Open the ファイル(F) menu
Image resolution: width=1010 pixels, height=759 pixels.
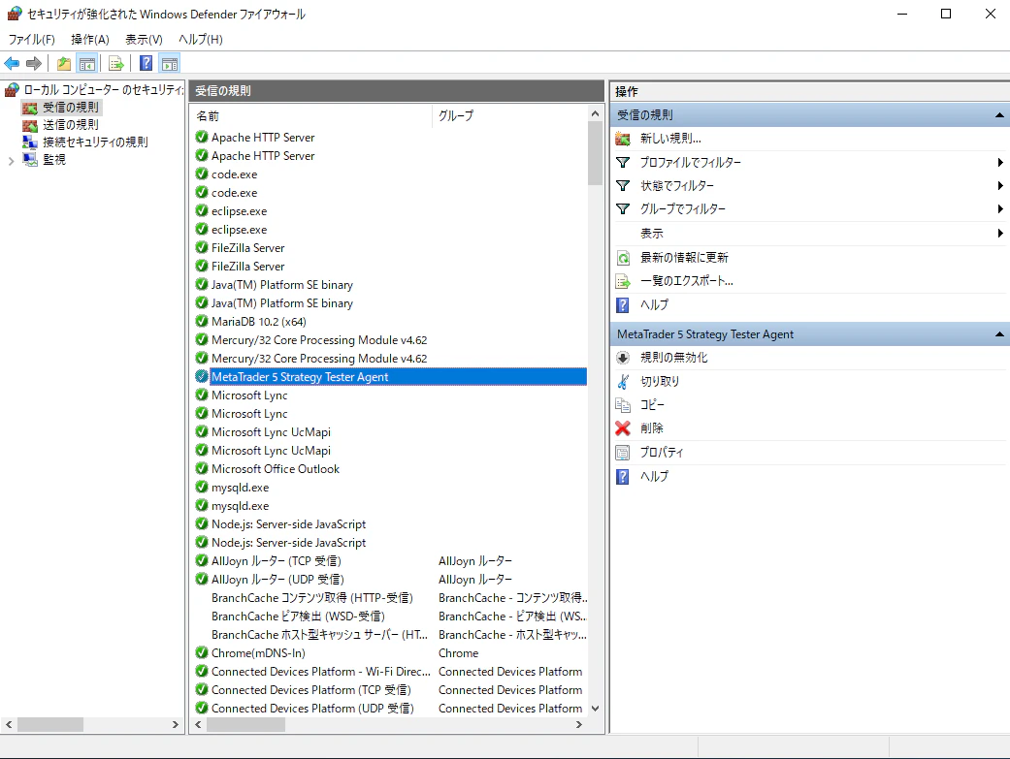click(x=32, y=40)
